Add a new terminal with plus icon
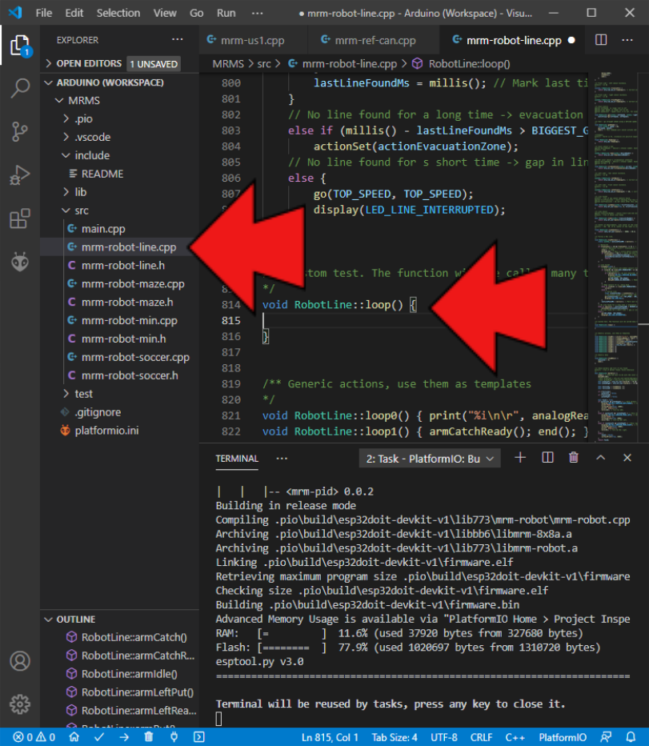This screenshot has width=649, height=746. click(520, 458)
